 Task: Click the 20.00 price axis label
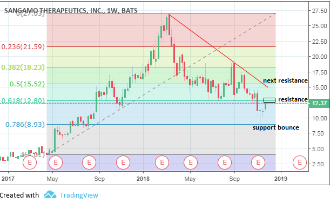click(x=319, y=57)
